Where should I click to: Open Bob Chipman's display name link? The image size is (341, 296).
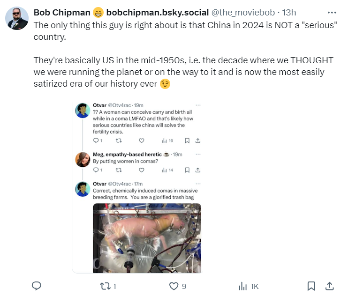click(62, 12)
